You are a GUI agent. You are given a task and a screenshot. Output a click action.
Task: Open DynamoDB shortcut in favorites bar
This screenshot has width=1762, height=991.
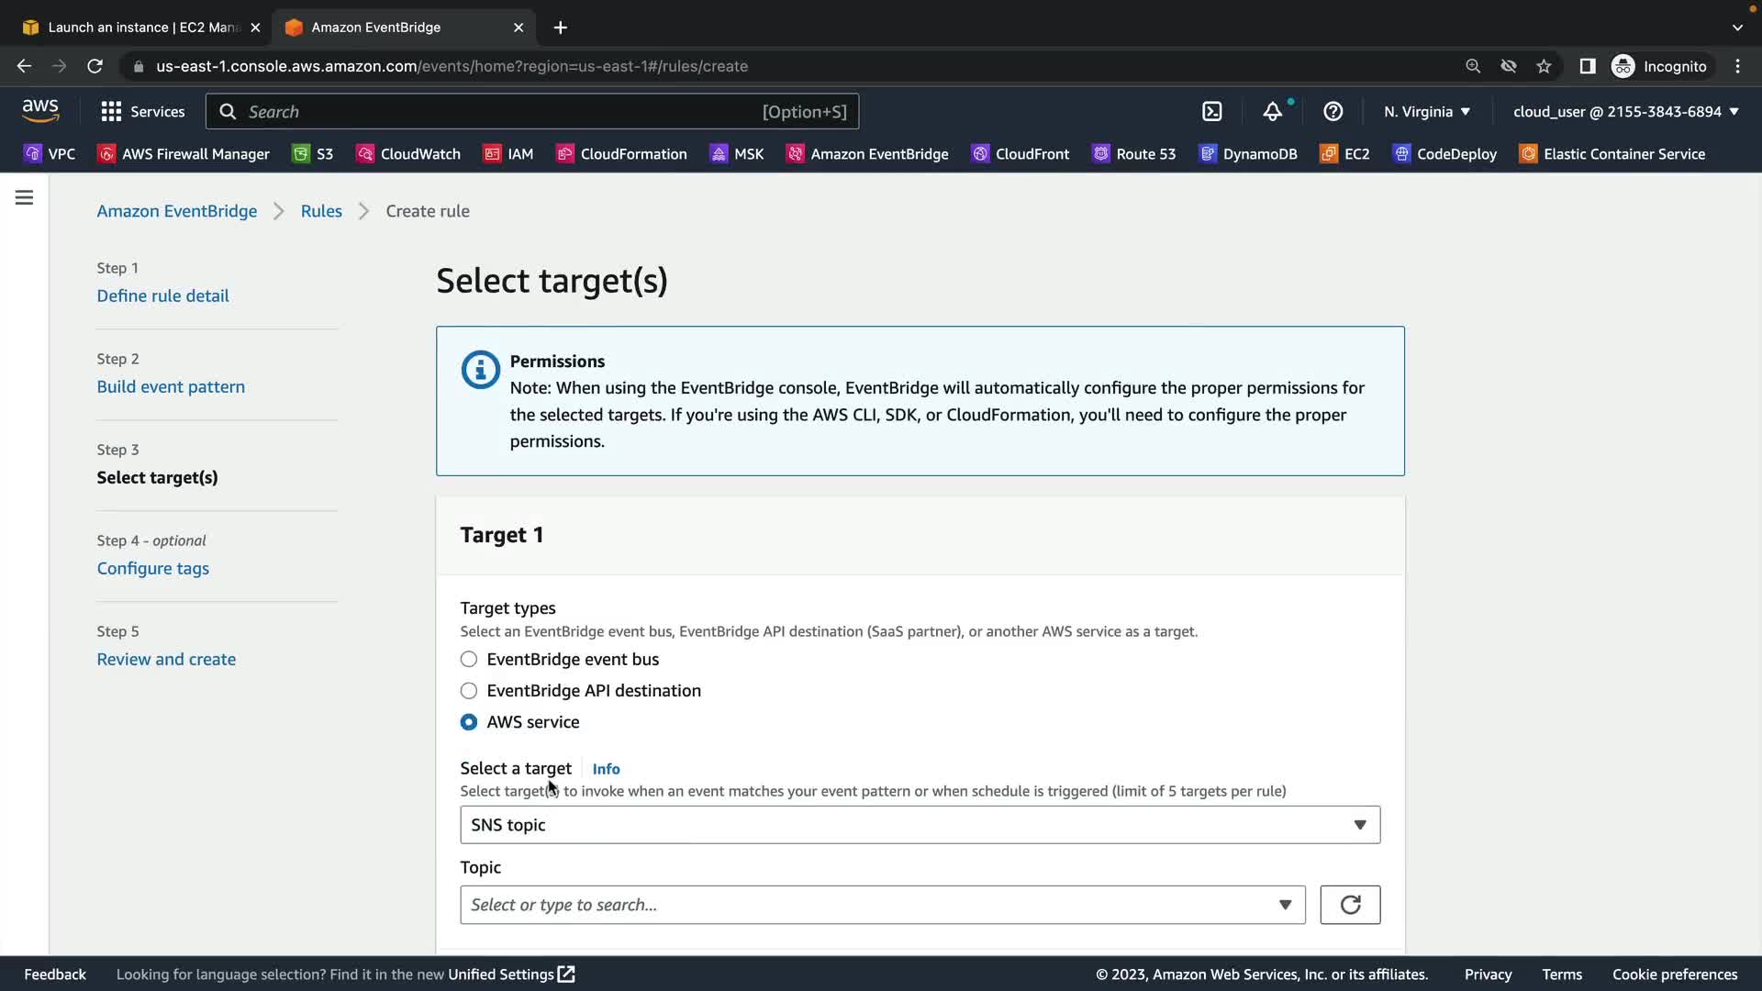coord(1248,154)
